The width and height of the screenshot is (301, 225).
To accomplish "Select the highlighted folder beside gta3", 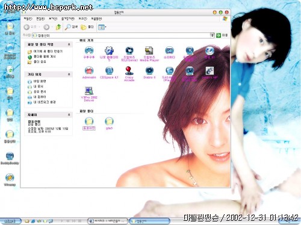I will [x=89, y=121].
